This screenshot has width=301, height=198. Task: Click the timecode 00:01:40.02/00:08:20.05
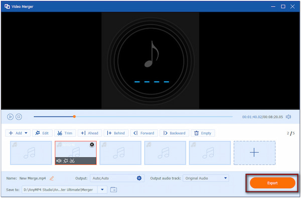[x=262, y=117]
